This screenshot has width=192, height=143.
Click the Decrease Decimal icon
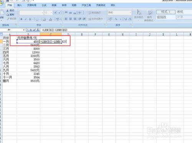tap(129, 19)
